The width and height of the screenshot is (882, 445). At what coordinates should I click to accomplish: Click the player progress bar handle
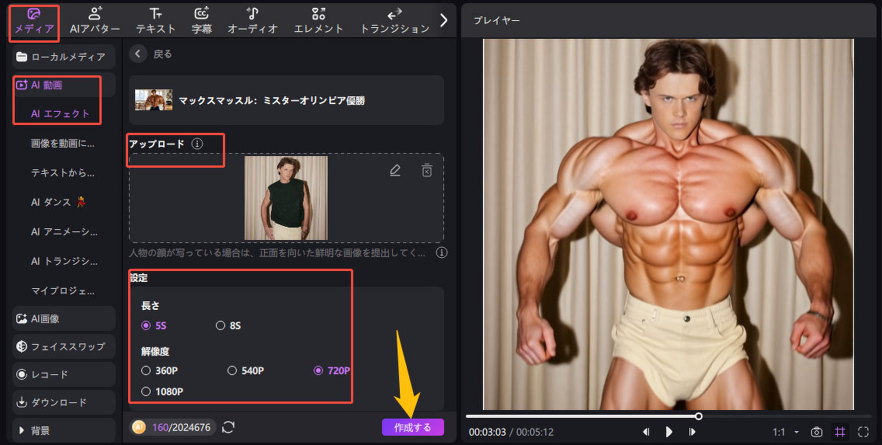[x=699, y=416]
